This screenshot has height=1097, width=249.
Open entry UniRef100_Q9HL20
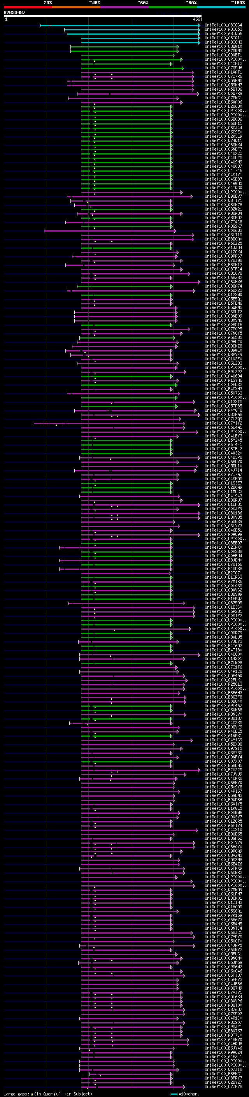[223, 342]
